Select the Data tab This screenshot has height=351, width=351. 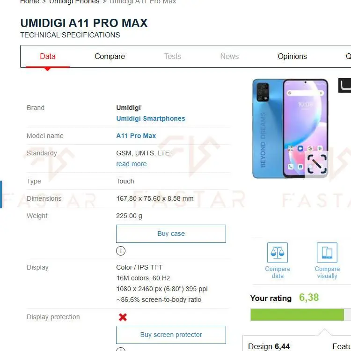(48, 57)
